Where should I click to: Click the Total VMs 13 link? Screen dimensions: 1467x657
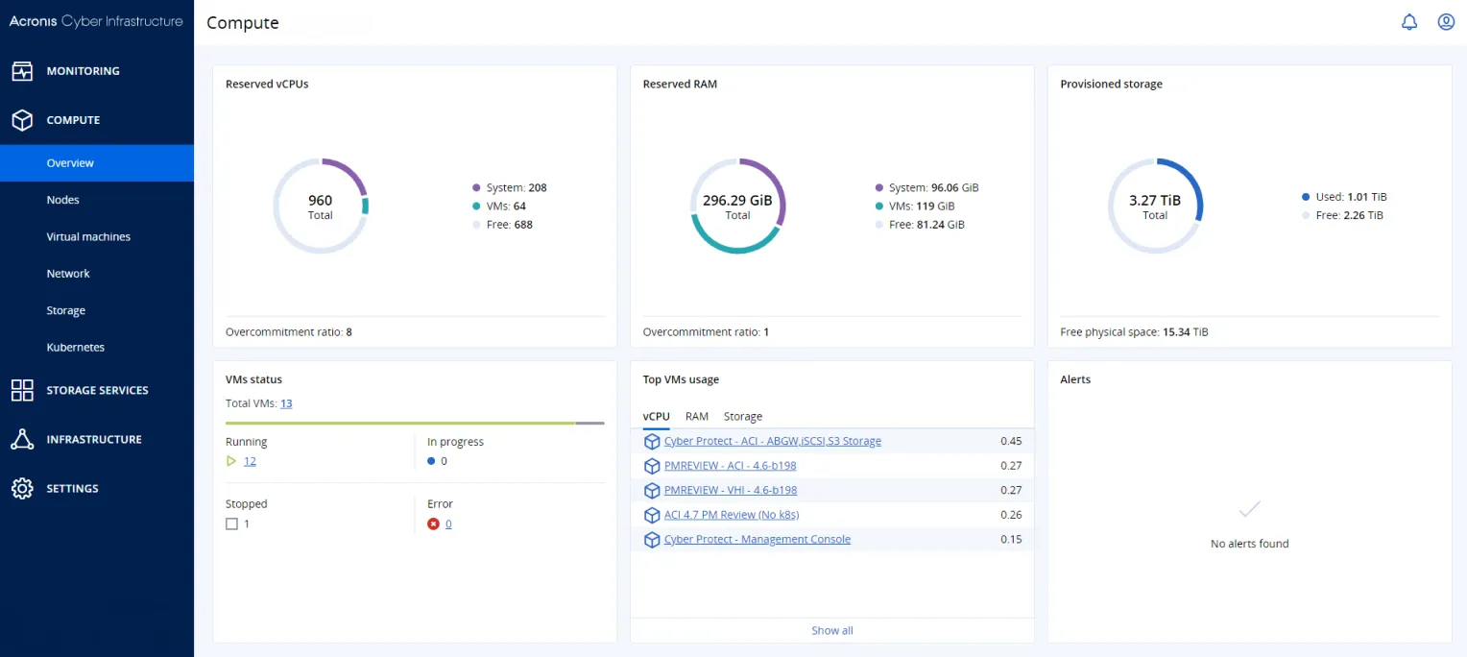(286, 403)
